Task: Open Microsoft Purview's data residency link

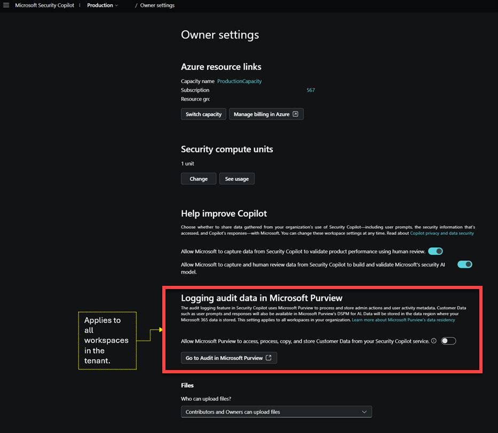Action: (404, 320)
